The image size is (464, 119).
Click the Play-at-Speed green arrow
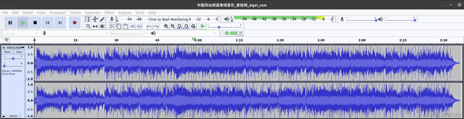[x=203, y=26]
